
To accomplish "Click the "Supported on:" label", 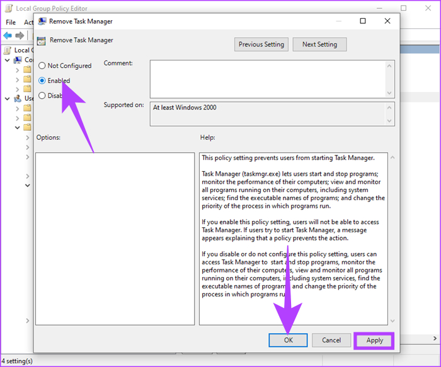I will point(123,105).
